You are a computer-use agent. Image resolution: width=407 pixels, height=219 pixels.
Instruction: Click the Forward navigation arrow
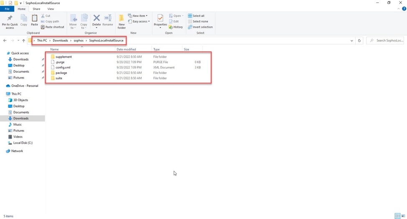(x=12, y=41)
